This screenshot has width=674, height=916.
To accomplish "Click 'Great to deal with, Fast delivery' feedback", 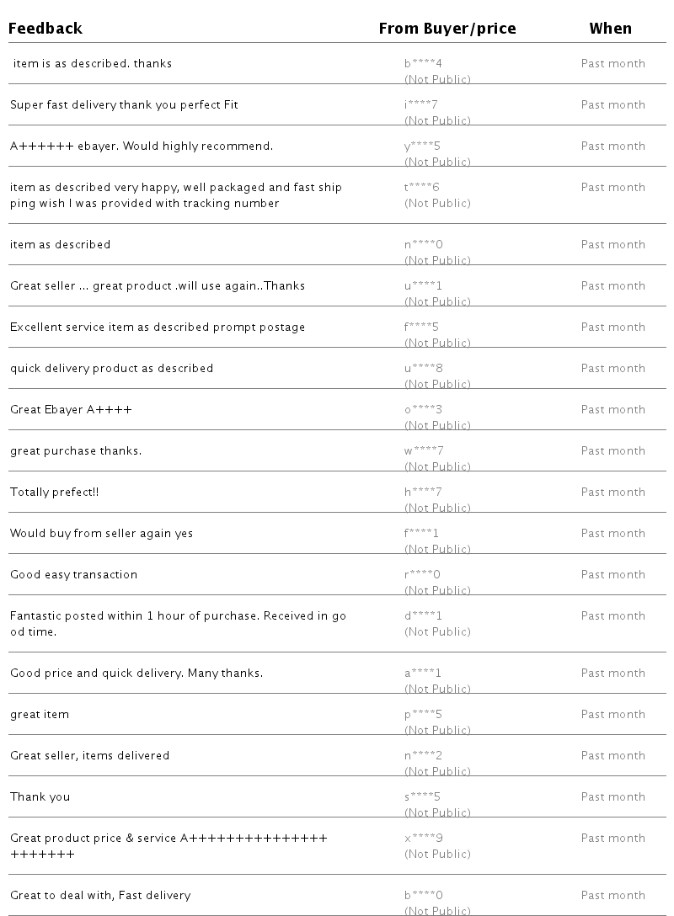I will point(100,896).
